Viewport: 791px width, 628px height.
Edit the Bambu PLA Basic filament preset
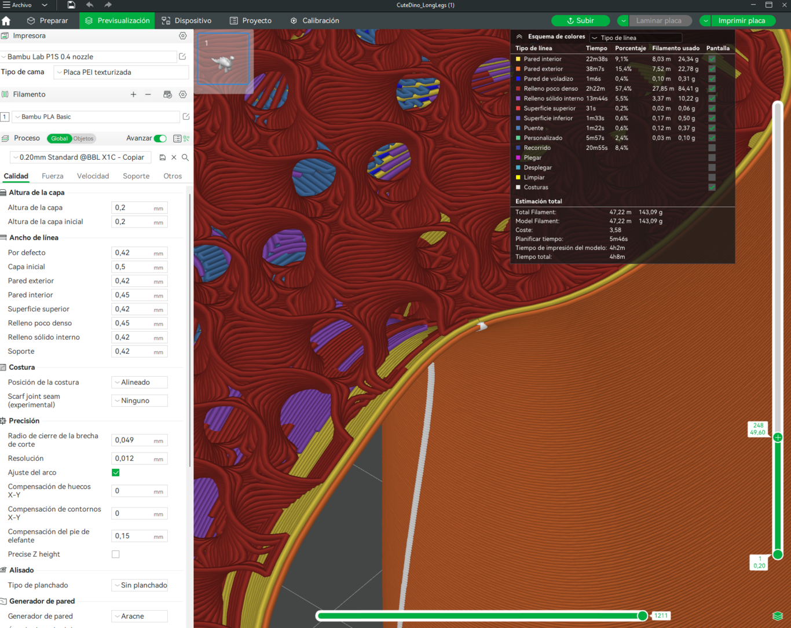pyautogui.click(x=186, y=116)
